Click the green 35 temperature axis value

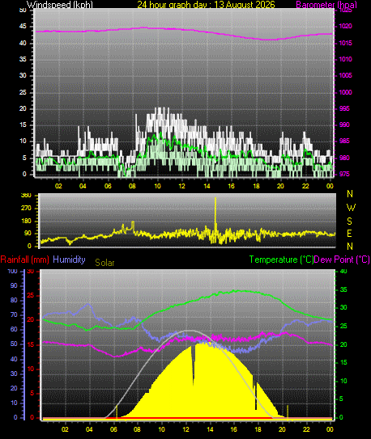tap(343, 289)
